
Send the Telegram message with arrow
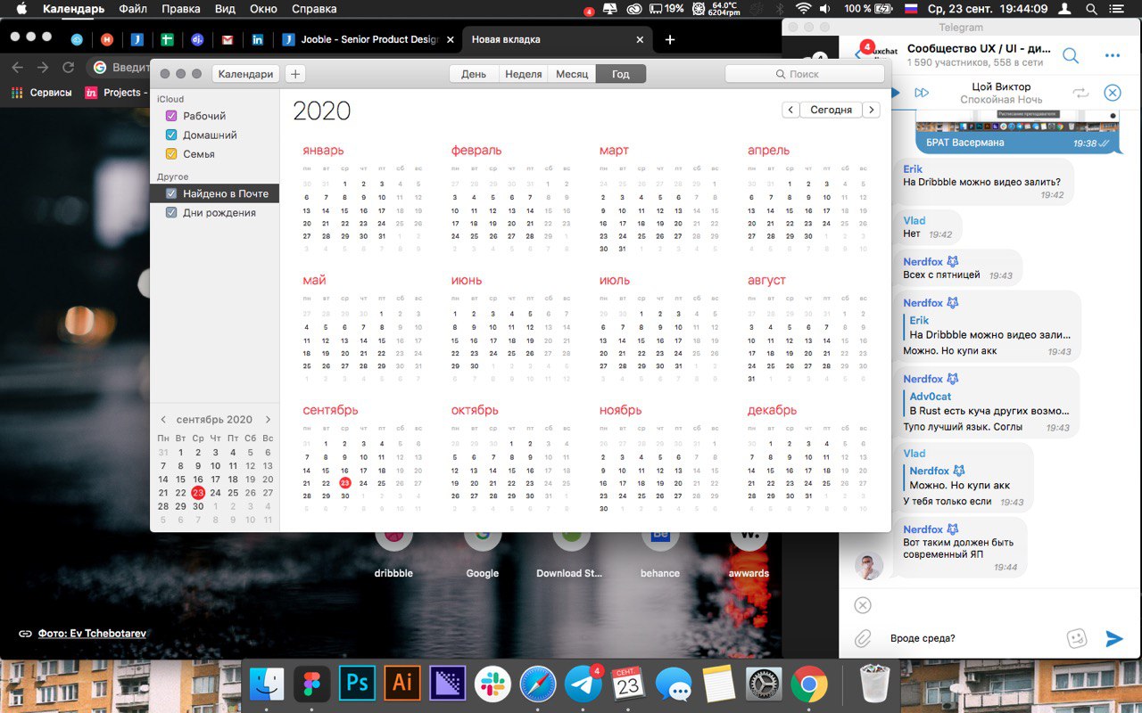[x=1113, y=638]
